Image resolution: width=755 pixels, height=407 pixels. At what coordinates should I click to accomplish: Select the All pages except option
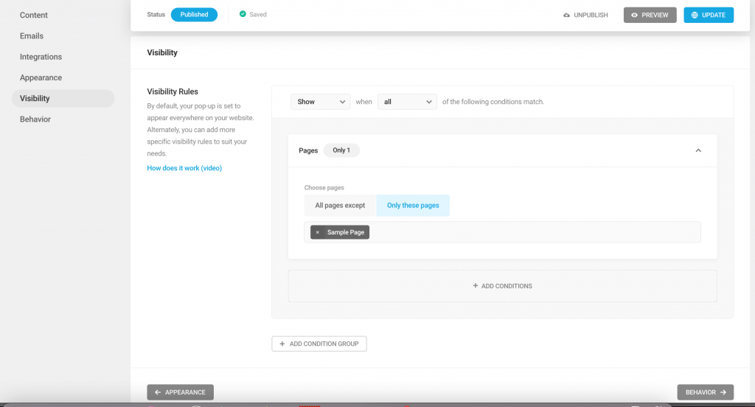click(x=340, y=205)
